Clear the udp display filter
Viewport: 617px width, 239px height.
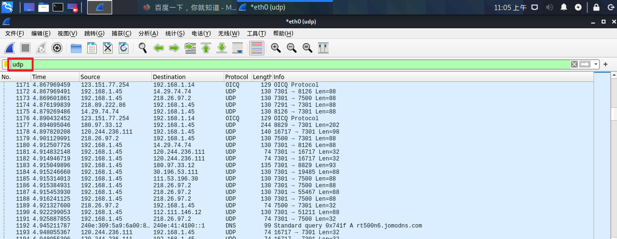(574, 64)
